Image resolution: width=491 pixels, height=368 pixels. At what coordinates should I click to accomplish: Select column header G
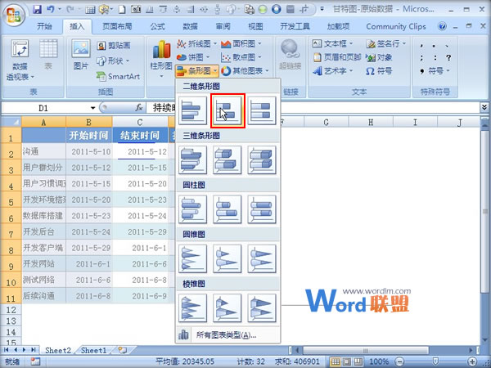(326, 122)
